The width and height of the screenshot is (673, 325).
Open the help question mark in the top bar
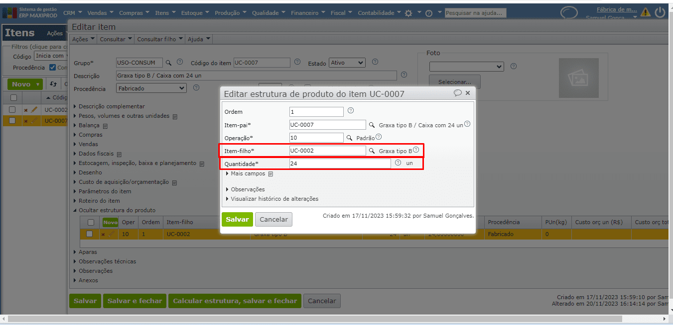[428, 13]
